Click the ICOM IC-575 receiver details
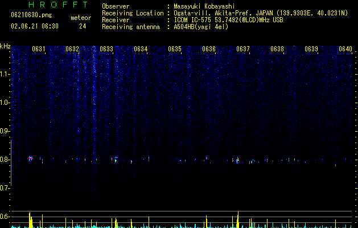Screen dimensions: 358x228 point(229,20)
